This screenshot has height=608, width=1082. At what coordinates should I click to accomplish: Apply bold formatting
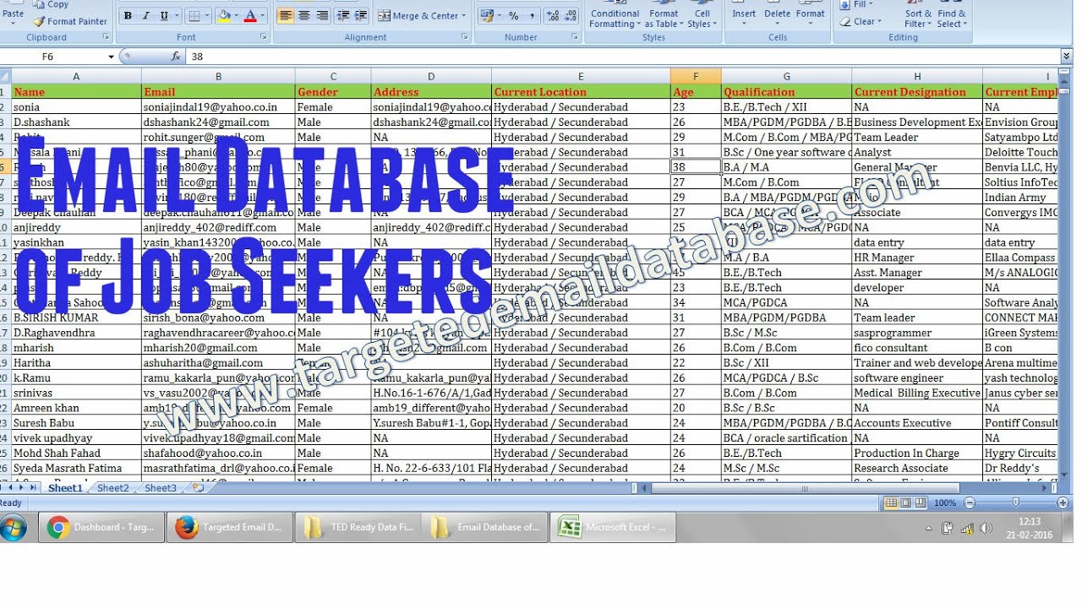coord(127,15)
